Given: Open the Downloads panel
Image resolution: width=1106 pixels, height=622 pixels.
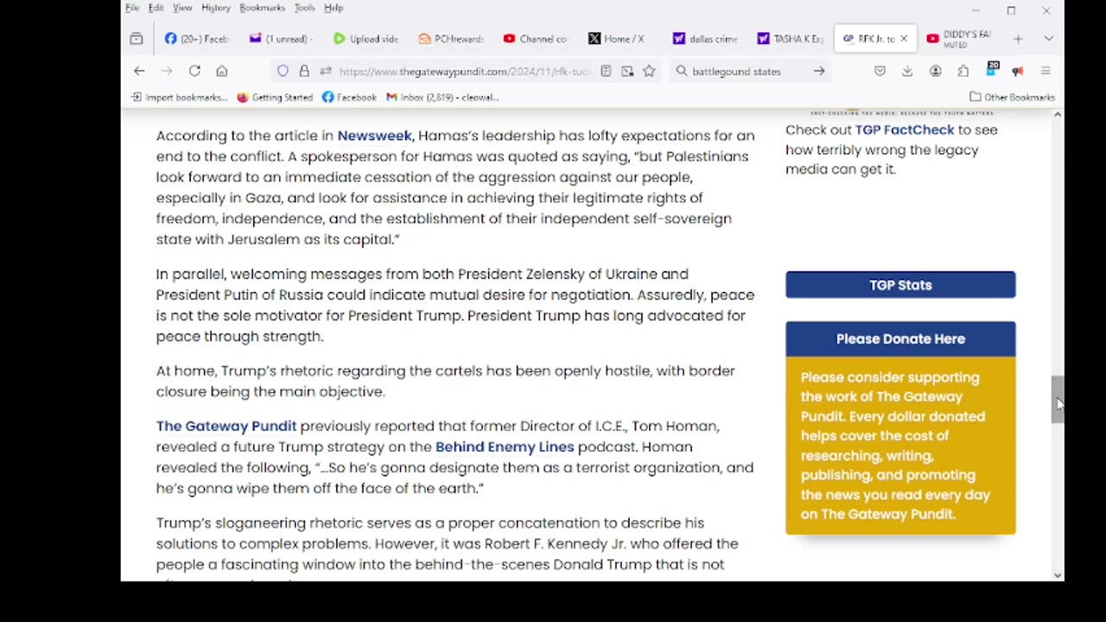Looking at the screenshot, I should click(907, 71).
